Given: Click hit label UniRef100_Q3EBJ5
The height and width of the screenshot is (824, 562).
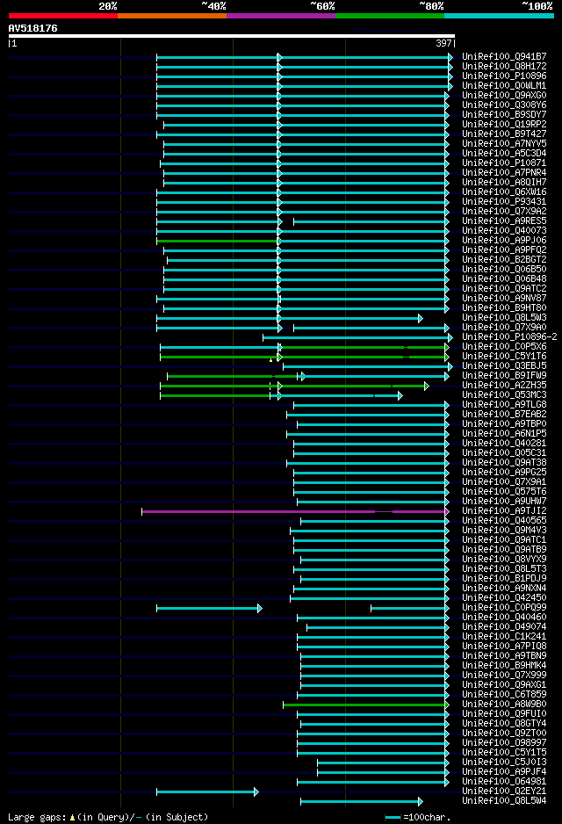Looking at the screenshot, I should (x=504, y=365).
